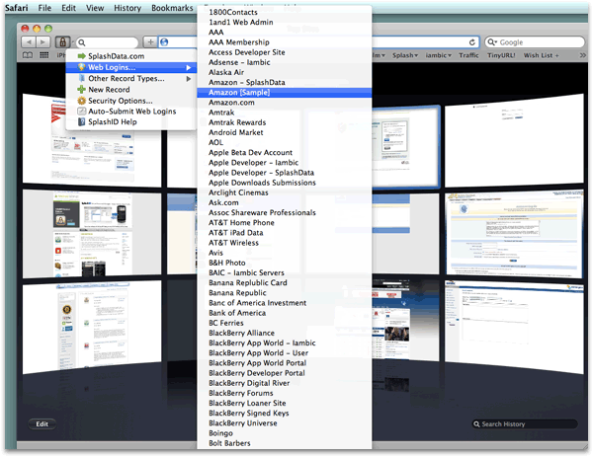Click the SplashID Help question icon
This screenshot has width=593, height=457.
point(81,121)
